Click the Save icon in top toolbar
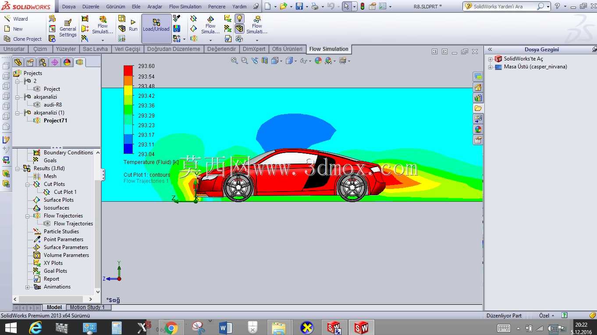This screenshot has height=335, width=597. click(299, 6)
